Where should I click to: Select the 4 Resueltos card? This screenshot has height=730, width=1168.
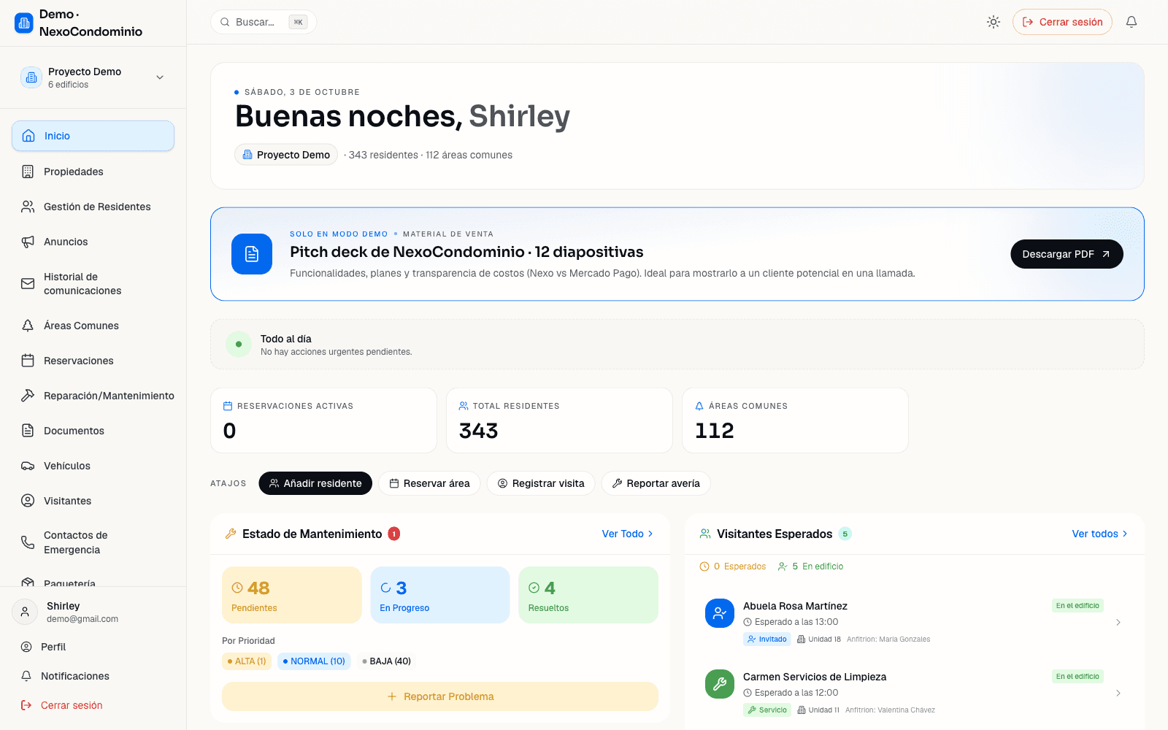(588, 595)
